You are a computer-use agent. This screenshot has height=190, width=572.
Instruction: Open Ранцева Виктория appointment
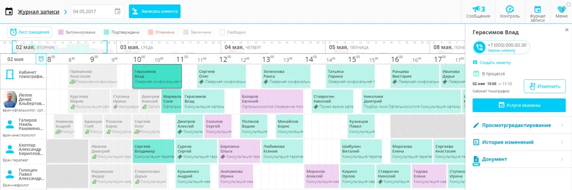pyautogui.click(x=415, y=76)
